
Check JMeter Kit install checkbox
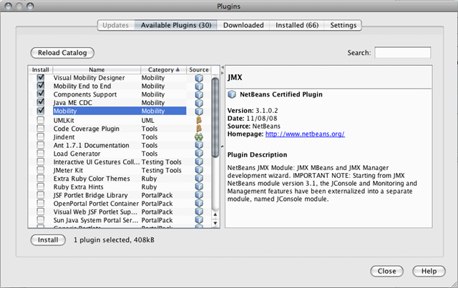[x=41, y=170]
